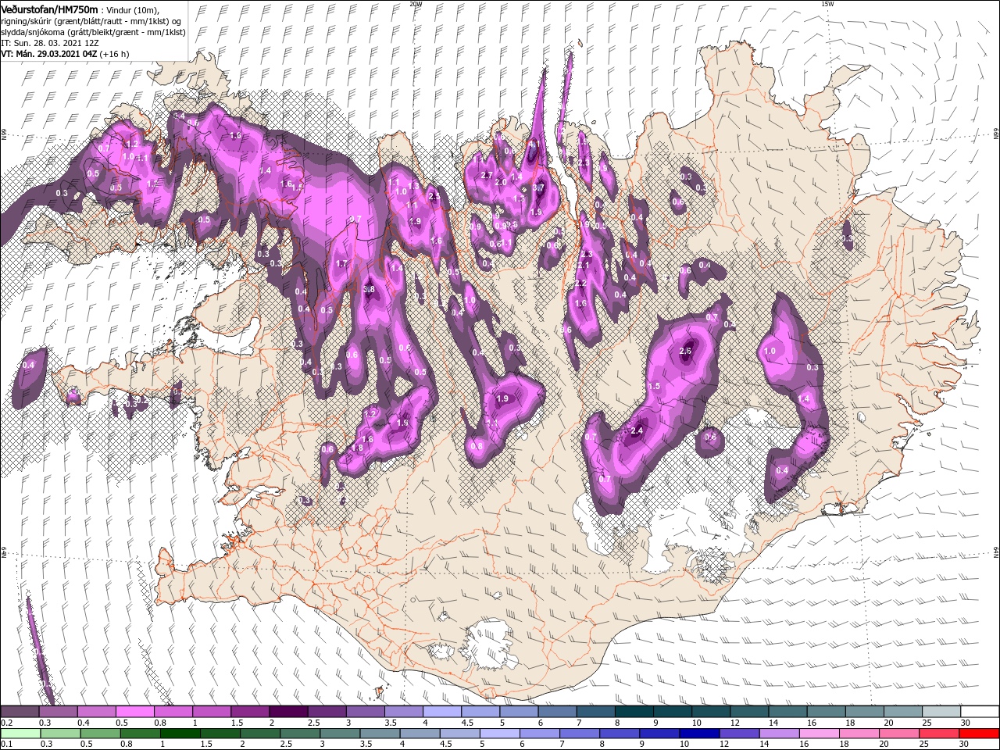This screenshot has height=750, width=1000.
Task: Pick the dark purple snow swatch between 2 and 2.5
Action: coord(288,712)
